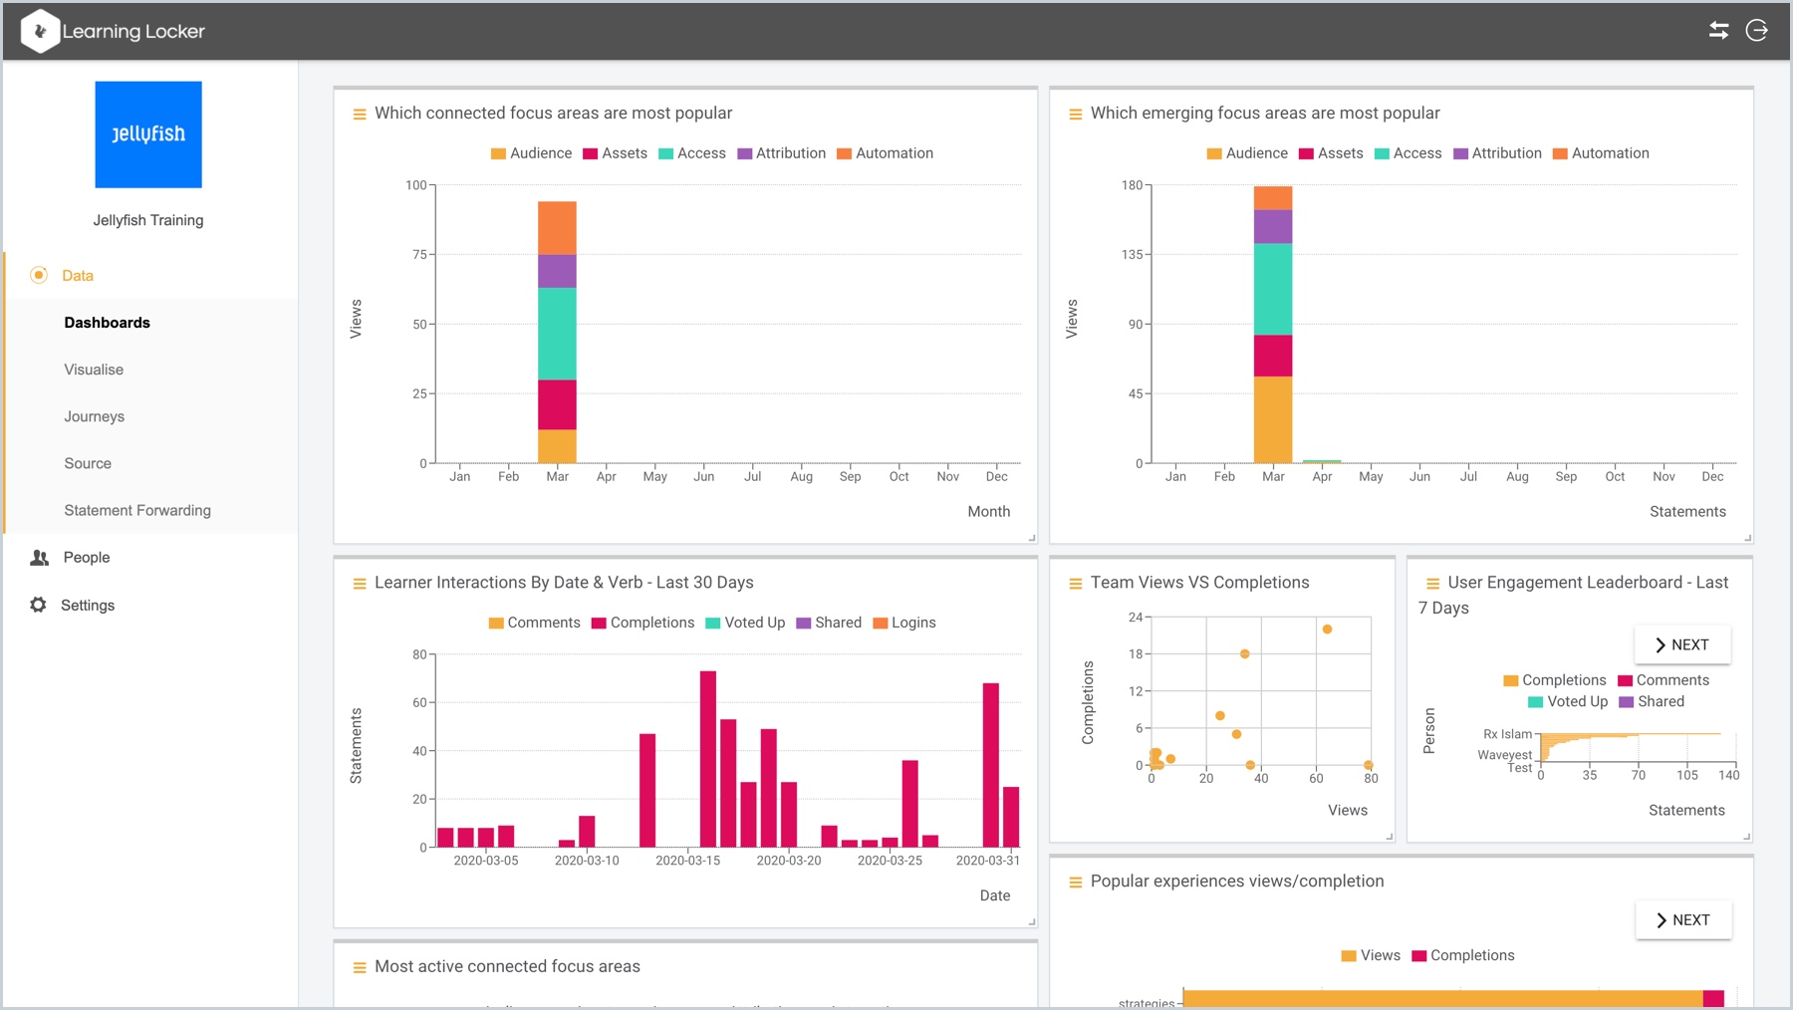The height and width of the screenshot is (1010, 1793).
Task: Click the Settings gear icon
Action: coord(39,605)
